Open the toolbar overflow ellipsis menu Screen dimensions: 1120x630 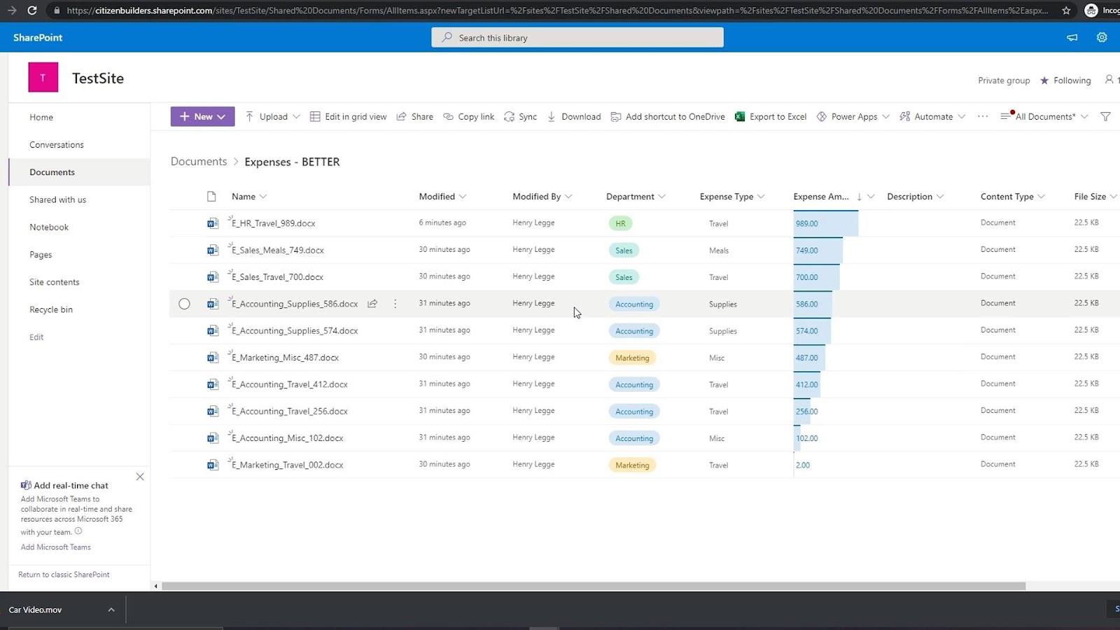(x=983, y=117)
